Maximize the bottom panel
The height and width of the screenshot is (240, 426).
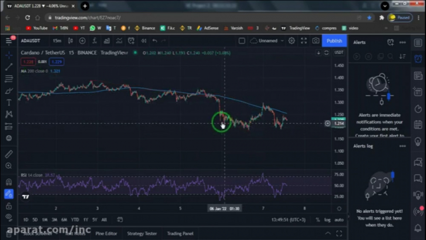(x=339, y=233)
